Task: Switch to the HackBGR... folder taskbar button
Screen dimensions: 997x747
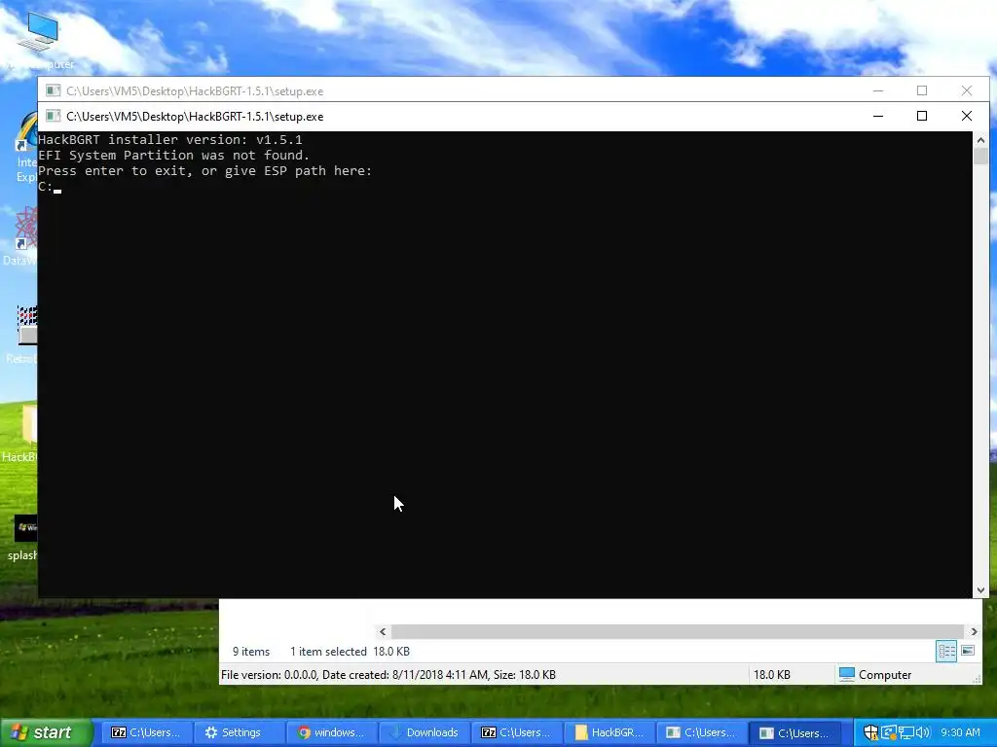Action: (609, 732)
